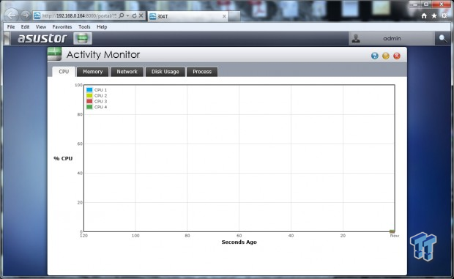
Task: Switch to the Network tab
Action: pyautogui.click(x=127, y=72)
